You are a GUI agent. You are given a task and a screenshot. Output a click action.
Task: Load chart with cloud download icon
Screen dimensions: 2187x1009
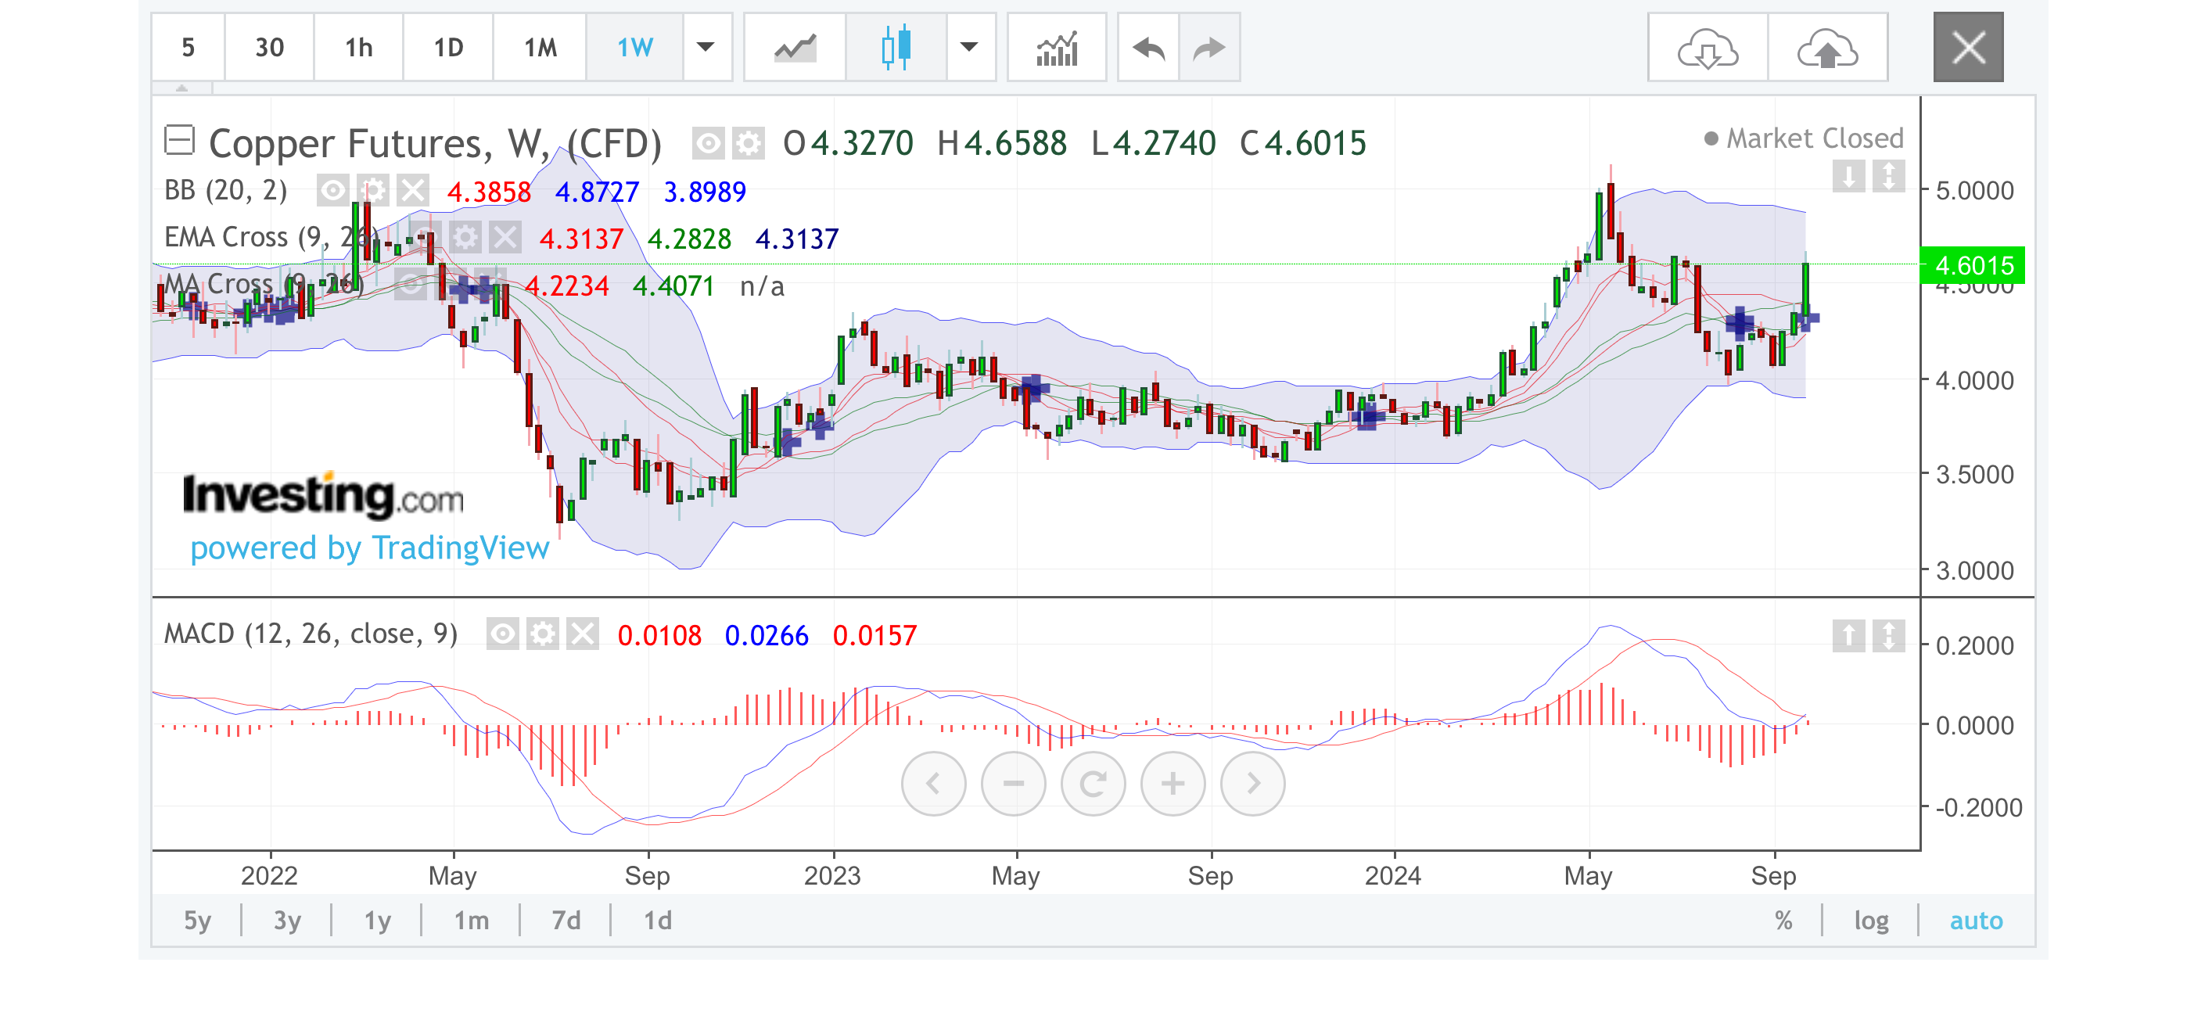click(x=1708, y=48)
